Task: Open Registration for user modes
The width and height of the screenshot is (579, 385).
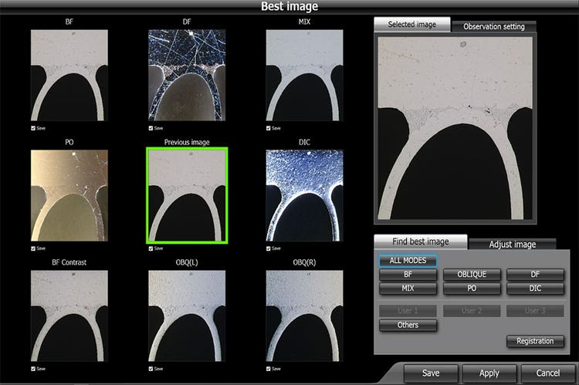Action: pyautogui.click(x=535, y=341)
